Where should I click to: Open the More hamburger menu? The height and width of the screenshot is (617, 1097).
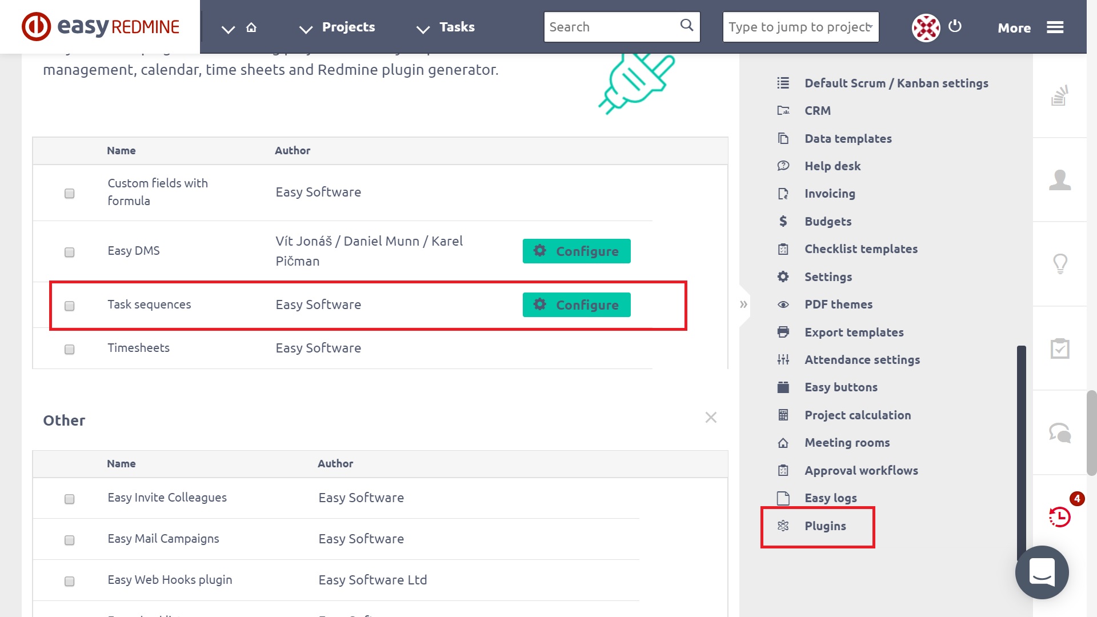pos(1055,27)
